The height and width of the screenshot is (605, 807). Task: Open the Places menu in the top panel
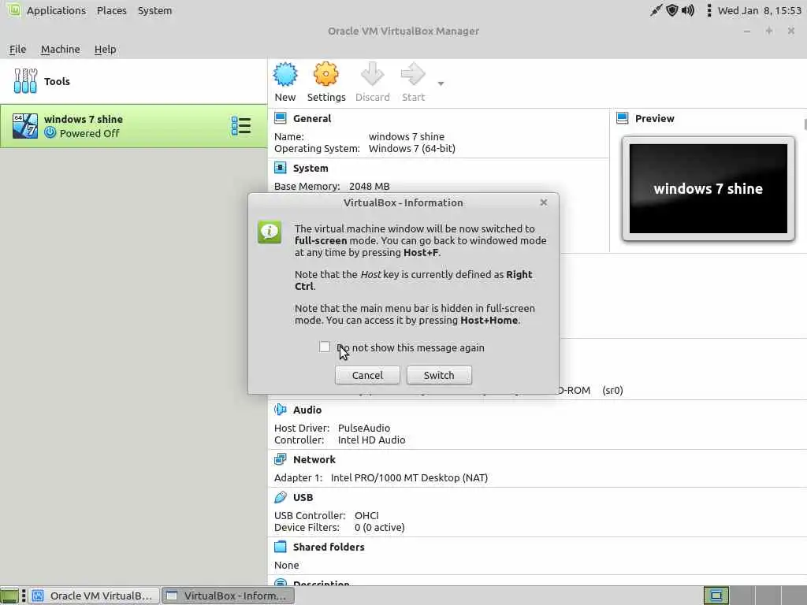[x=112, y=11]
